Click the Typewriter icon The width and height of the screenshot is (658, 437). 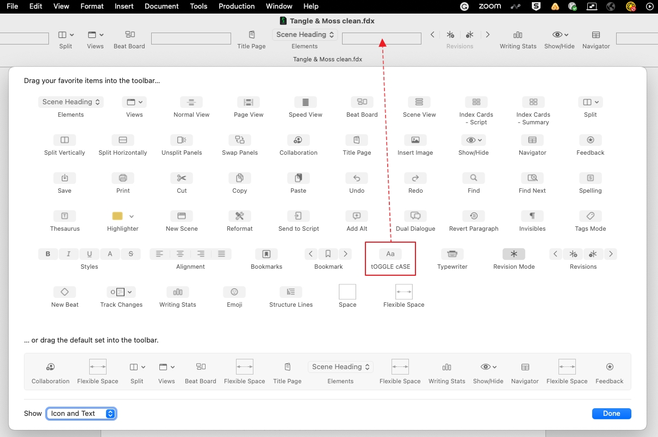pos(452,254)
